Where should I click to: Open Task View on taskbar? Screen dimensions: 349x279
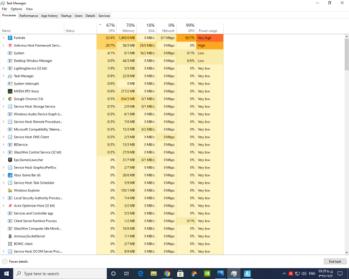127,274
